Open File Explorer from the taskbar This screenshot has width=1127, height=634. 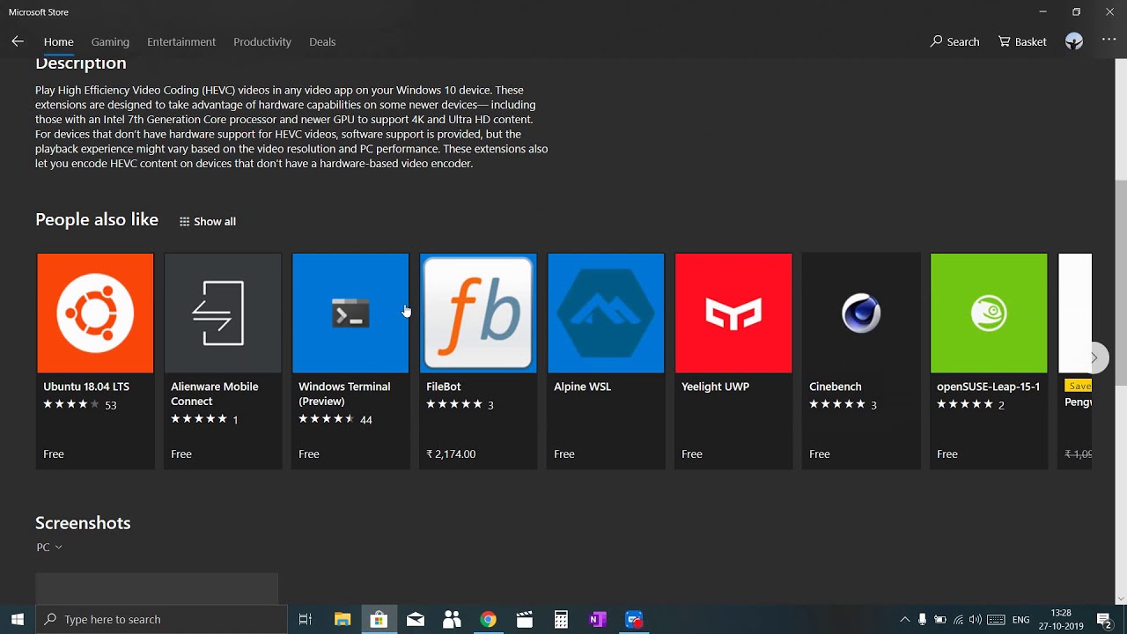[x=343, y=619]
